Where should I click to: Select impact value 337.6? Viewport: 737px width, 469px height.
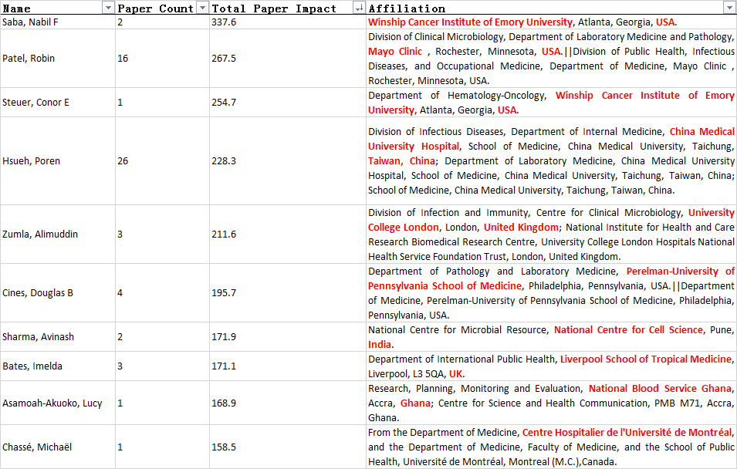pos(288,22)
